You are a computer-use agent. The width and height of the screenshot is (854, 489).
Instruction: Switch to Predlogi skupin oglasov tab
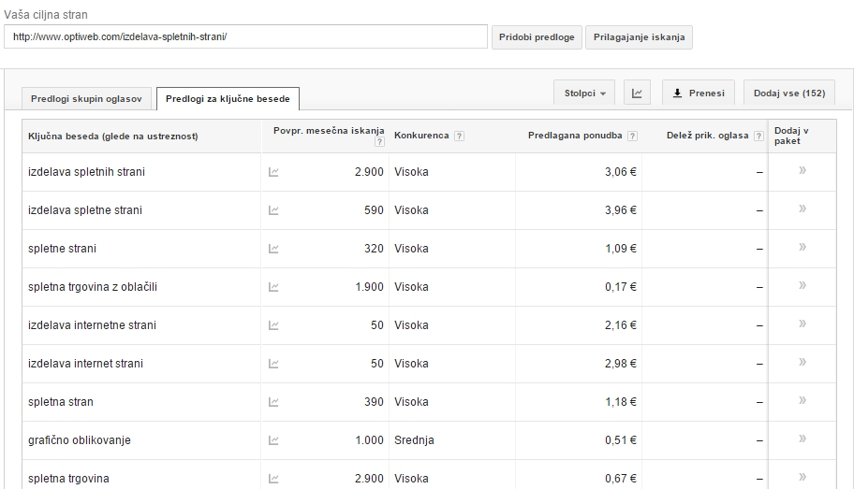[x=86, y=98]
